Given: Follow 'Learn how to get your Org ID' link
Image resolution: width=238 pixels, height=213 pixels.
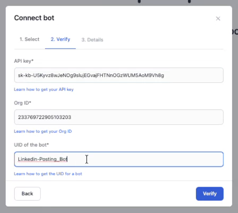Looking at the screenshot, I should point(43,132).
